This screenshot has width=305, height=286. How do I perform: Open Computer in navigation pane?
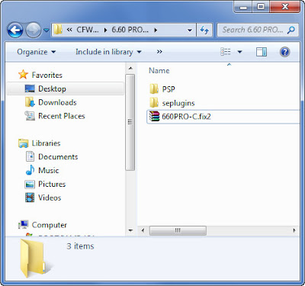click(50, 225)
